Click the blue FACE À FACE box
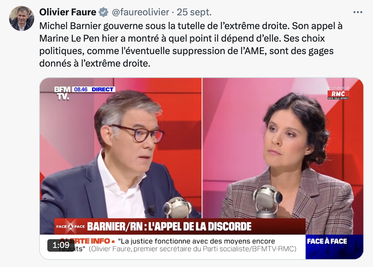 click(334, 247)
